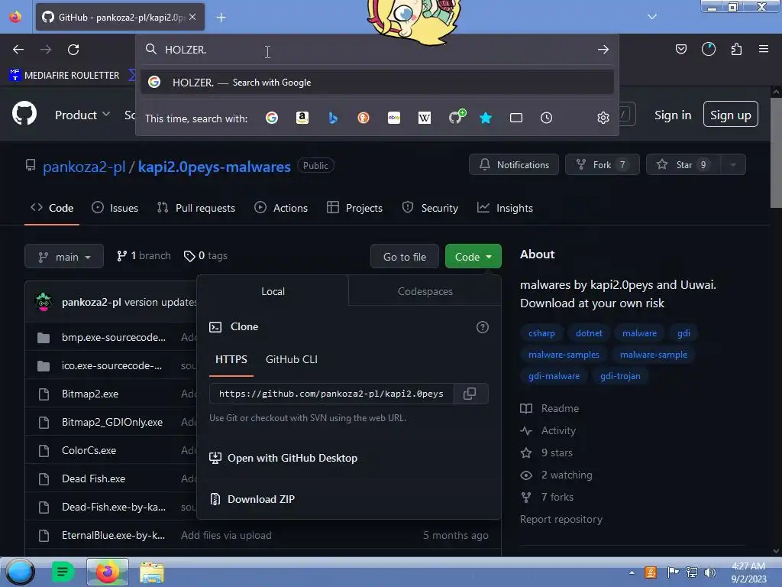Open Security tab
Image resolution: width=782 pixels, height=587 pixels.
coord(430,208)
